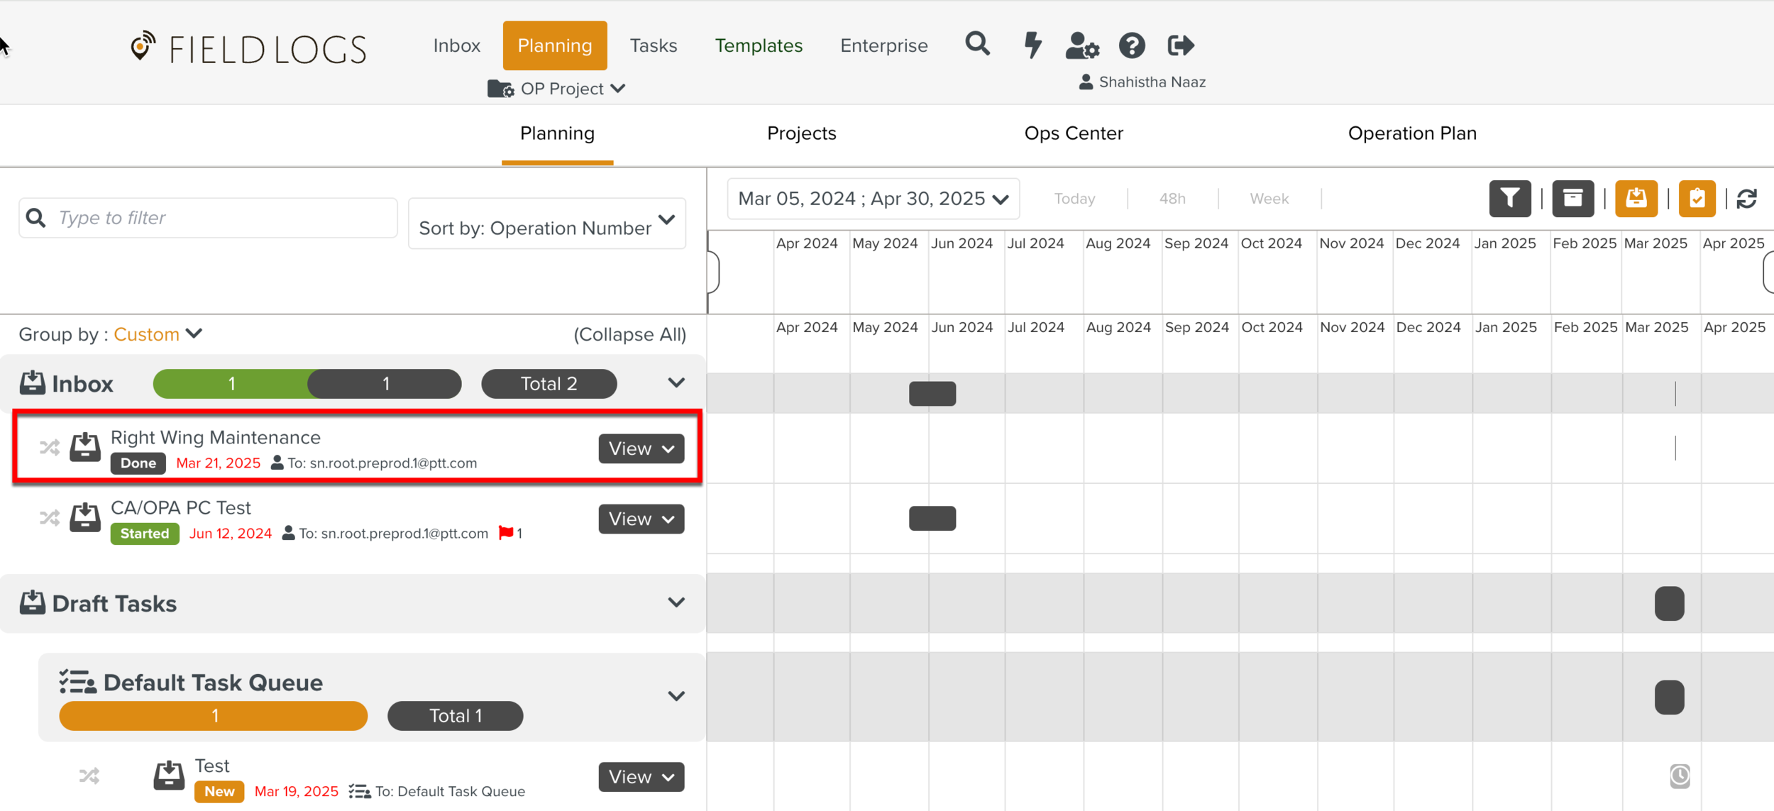Click the refresh arrows icon

1746,199
